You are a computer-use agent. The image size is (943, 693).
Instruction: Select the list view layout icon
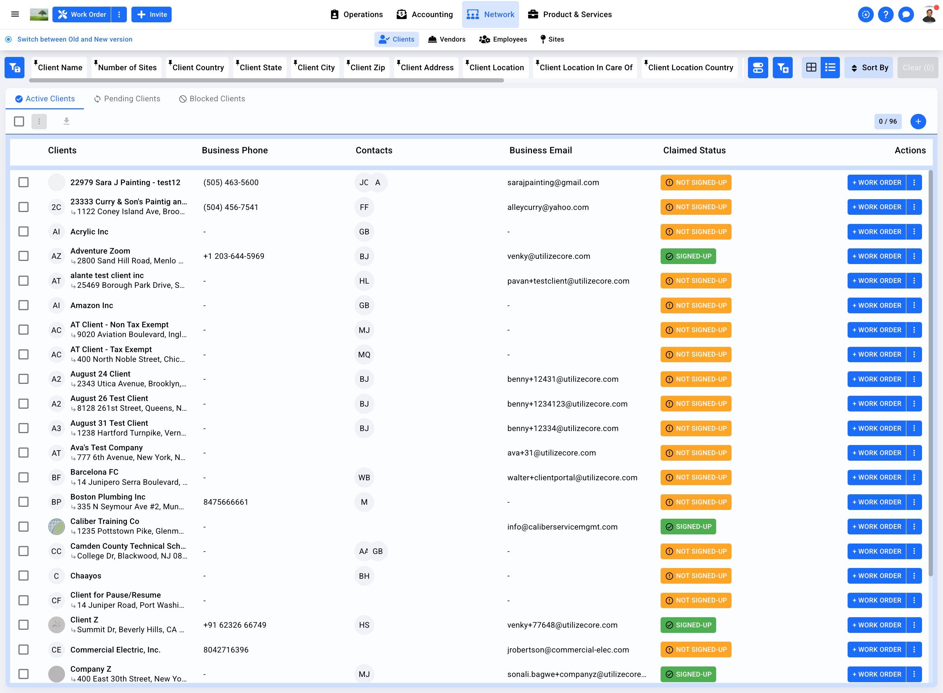point(830,67)
